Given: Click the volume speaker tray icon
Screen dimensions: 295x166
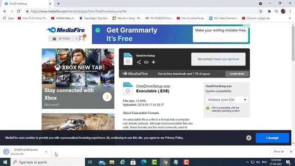Looking at the screenshot, I should (x=258, y=162).
